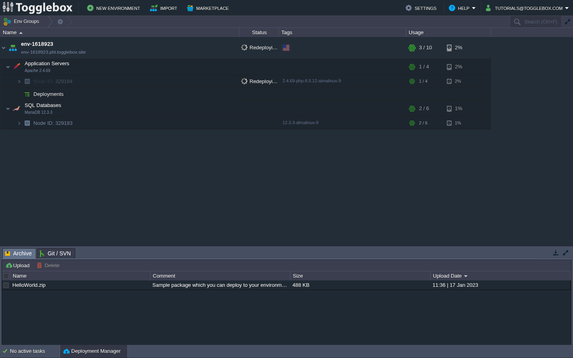Click the Application Servers cloudlet icon 1/4
This screenshot has width=573, height=358.
[x=412, y=67]
